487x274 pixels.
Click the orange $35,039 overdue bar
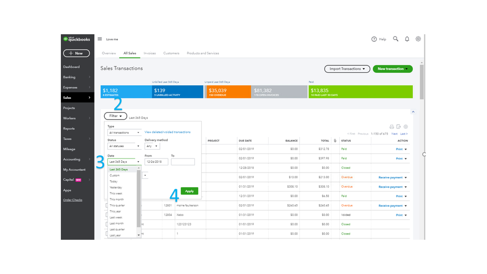coord(228,92)
